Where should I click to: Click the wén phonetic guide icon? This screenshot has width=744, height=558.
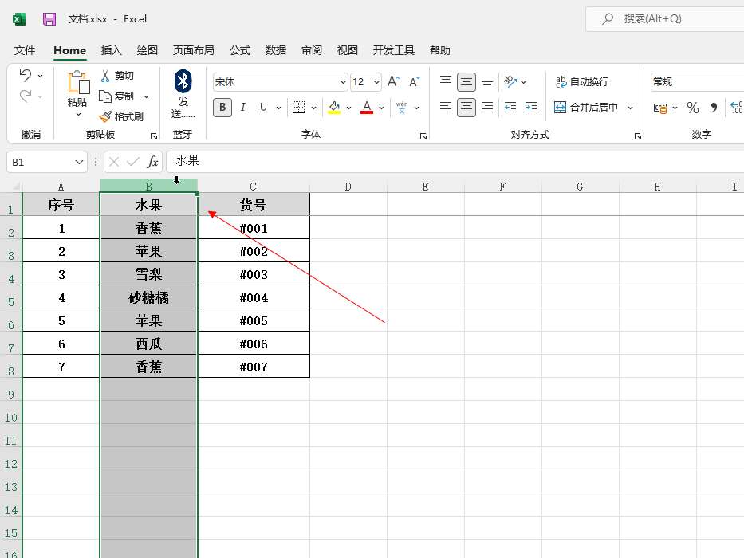point(402,108)
